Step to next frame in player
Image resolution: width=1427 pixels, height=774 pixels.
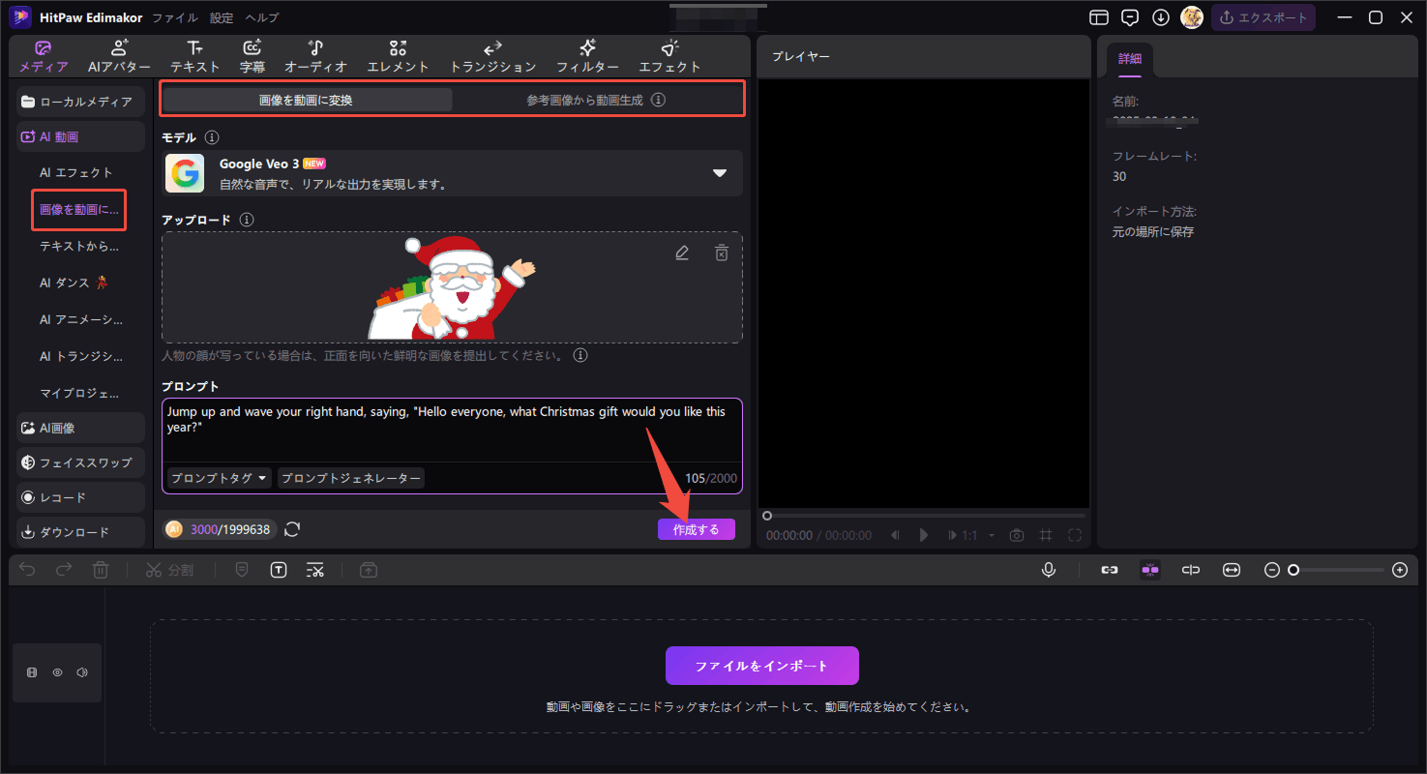[953, 535]
